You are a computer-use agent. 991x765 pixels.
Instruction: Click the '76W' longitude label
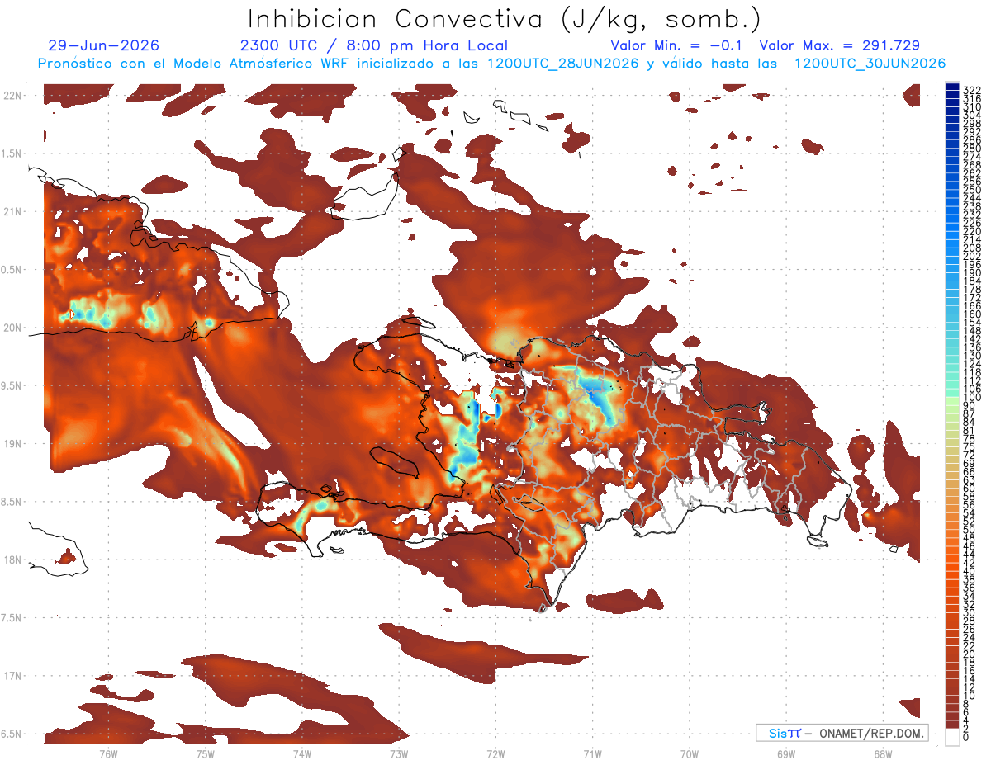[108, 753]
